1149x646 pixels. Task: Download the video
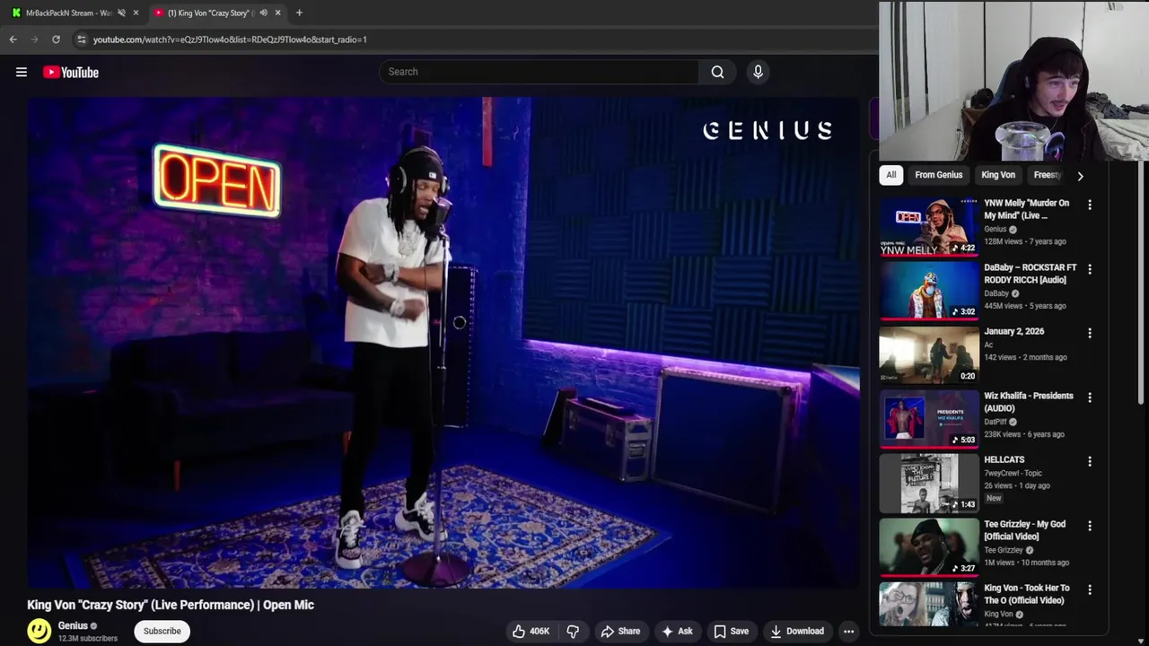(797, 631)
